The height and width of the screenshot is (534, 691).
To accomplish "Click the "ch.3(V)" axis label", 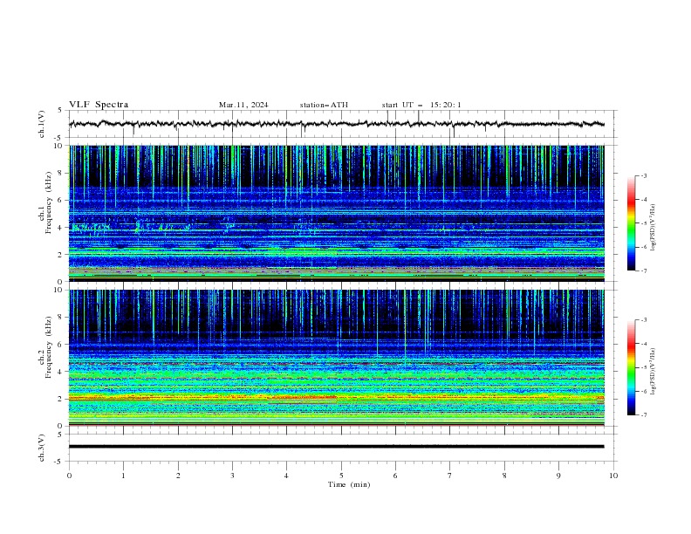I will point(42,448).
